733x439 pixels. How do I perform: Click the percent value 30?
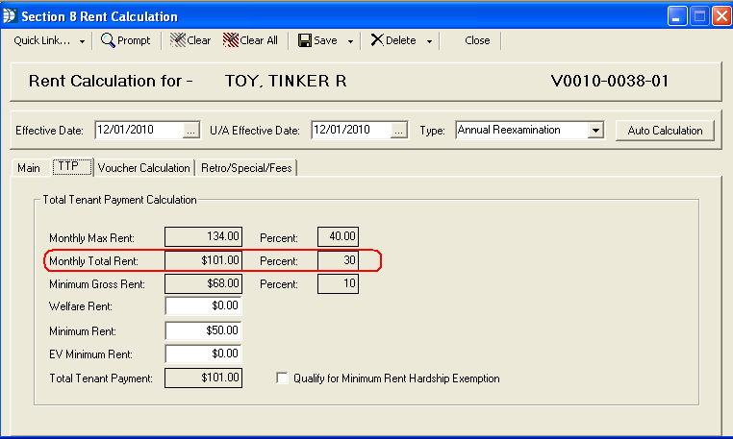click(338, 260)
